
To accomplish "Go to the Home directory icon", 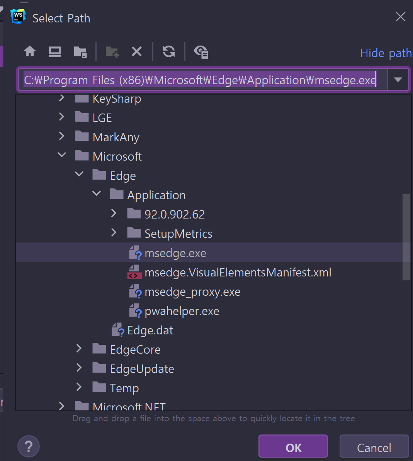I will (30, 51).
